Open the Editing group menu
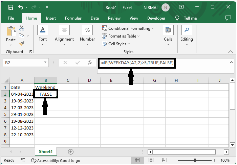The image size is (237, 165). pyautogui.click(x=187, y=35)
